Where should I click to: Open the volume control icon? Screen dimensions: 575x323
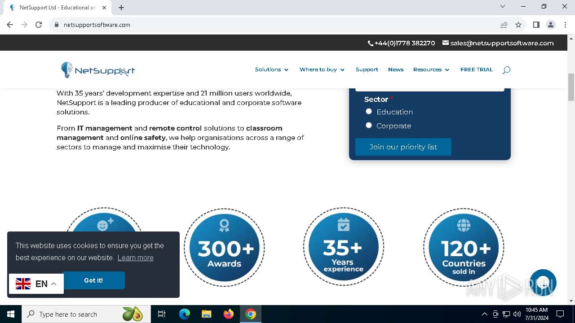point(517,314)
